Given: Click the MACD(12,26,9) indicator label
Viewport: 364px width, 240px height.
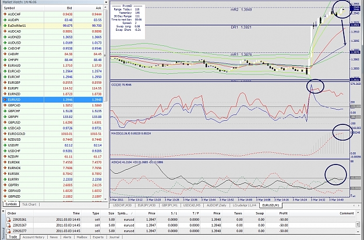Looking at the screenshot, I should pyautogui.click(x=131, y=134).
